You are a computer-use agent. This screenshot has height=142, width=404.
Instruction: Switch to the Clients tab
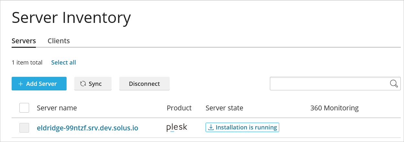coord(58,41)
